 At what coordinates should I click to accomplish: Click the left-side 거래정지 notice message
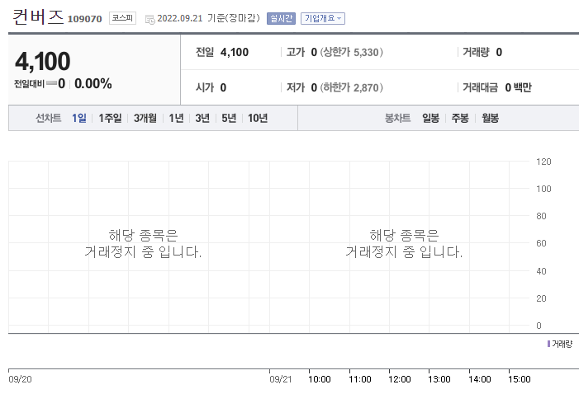click(x=143, y=244)
